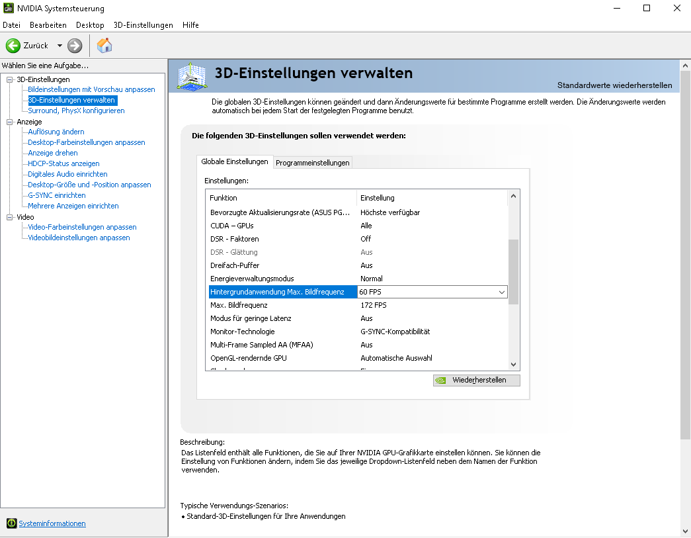Select the Monitor-Technologie row
The image size is (691, 538).
358,332
